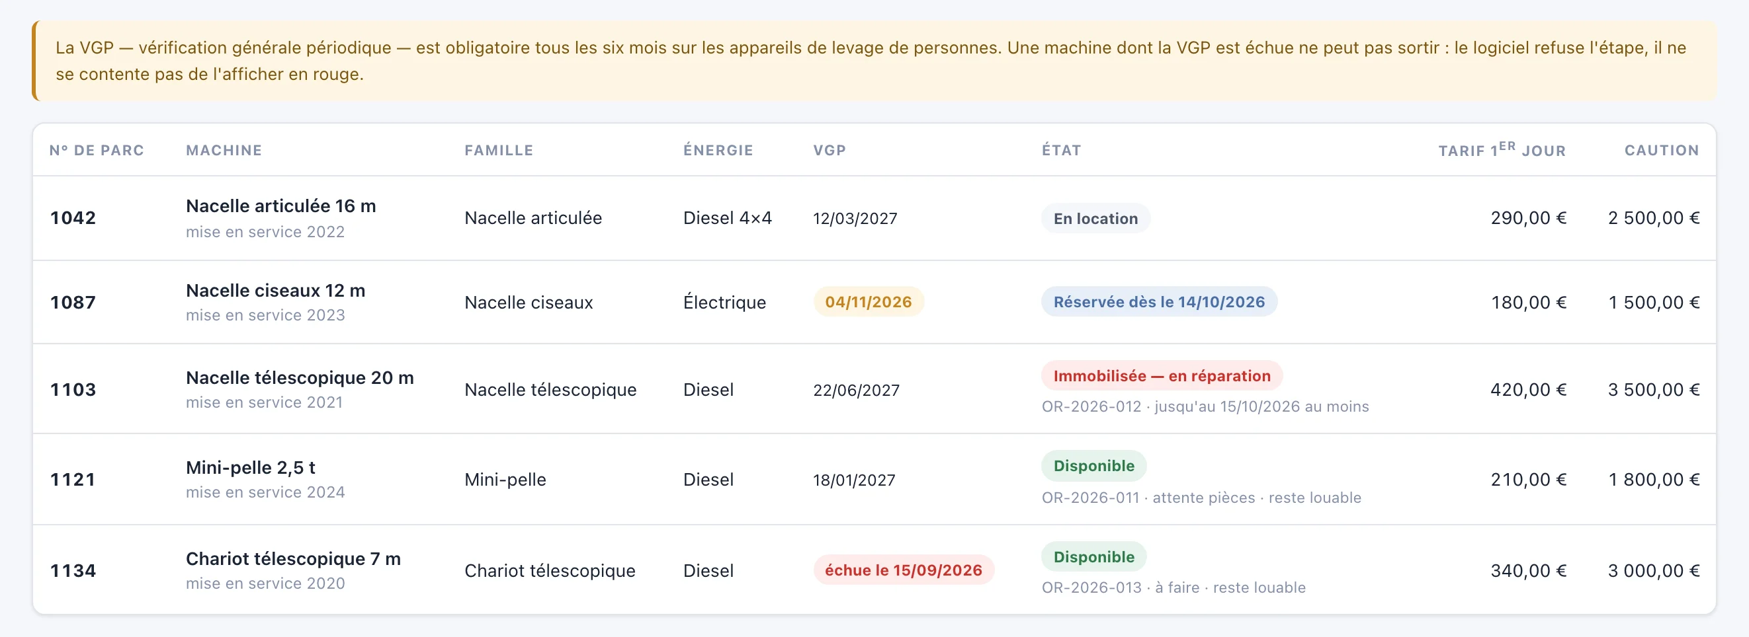The height and width of the screenshot is (637, 1749).
Task: Click the 'Électrique' energy cell
Action: pos(724,303)
